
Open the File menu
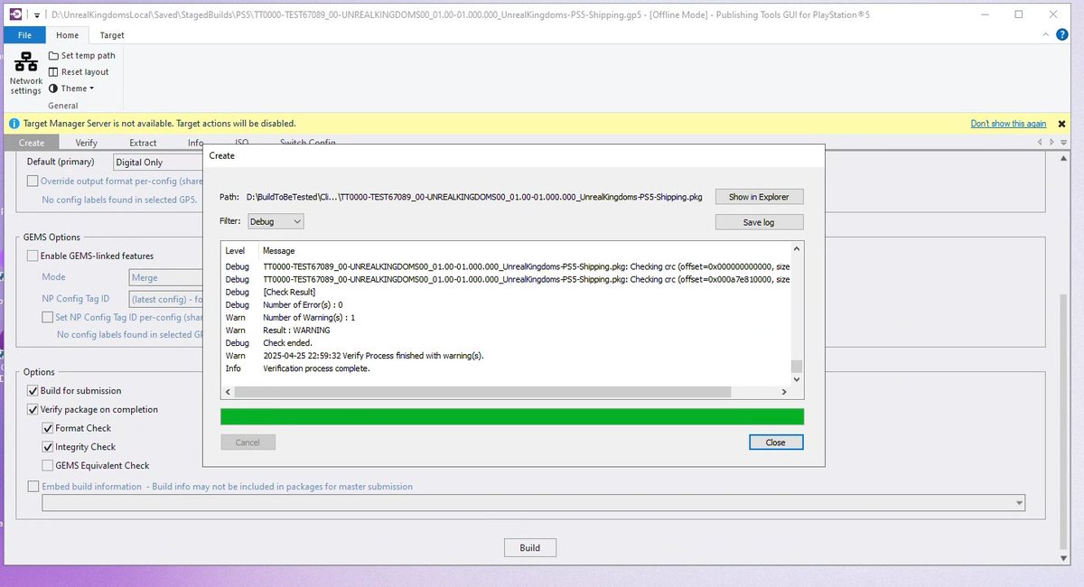click(24, 35)
